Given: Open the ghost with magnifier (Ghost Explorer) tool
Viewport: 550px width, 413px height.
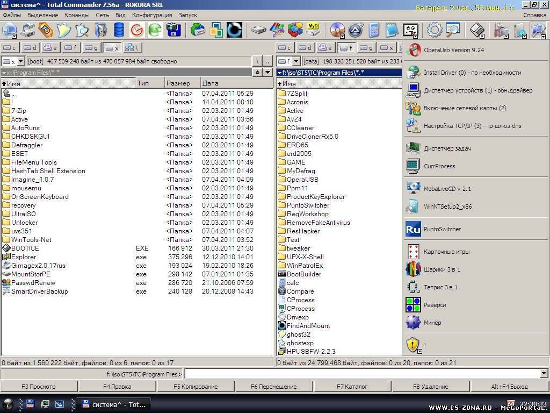Looking at the screenshot, I should pos(82,30).
